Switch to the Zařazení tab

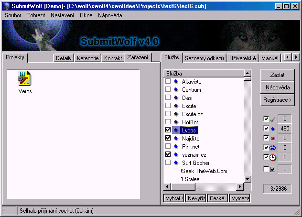click(138, 57)
